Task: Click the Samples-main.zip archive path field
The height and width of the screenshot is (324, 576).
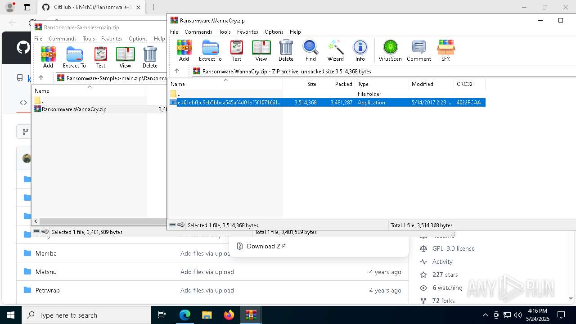Action: pos(111,78)
